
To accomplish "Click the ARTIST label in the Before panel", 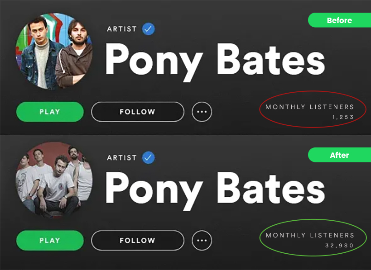I will pos(122,29).
